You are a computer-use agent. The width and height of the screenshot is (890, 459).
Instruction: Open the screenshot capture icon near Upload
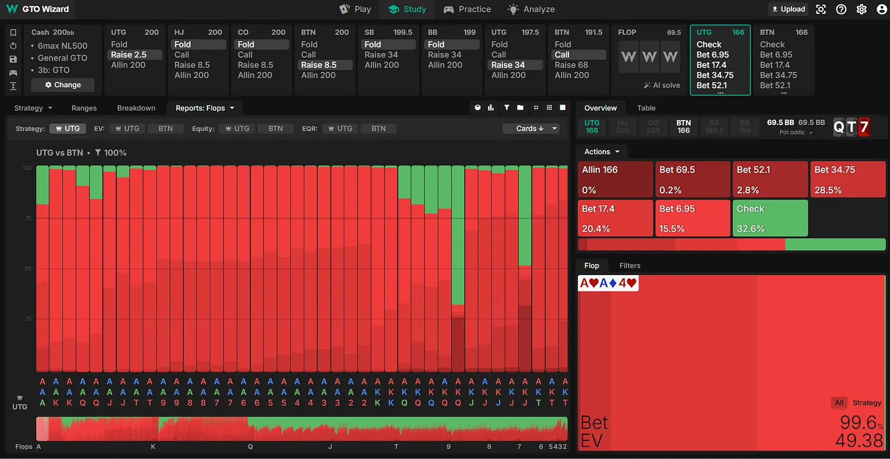click(x=821, y=9)
